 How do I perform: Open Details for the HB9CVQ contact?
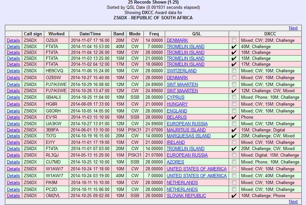pos(13,71)
